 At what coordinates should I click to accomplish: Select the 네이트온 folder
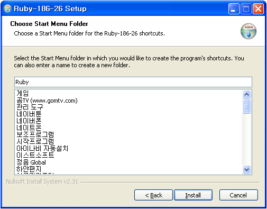coord(29,128)
